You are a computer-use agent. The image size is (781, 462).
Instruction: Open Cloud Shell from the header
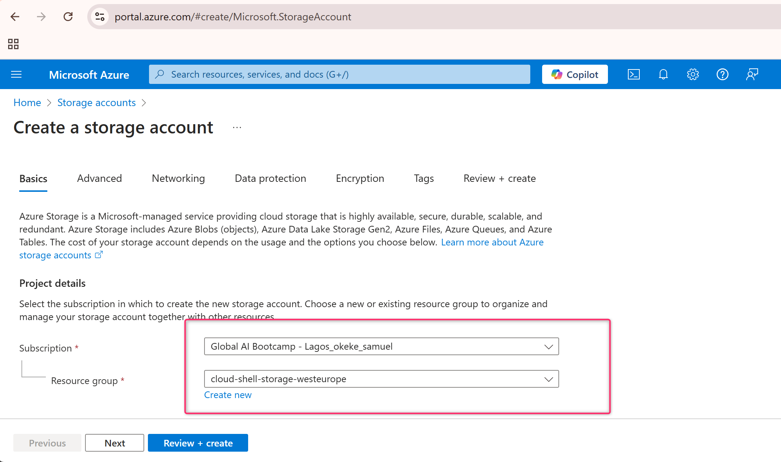click(x=634, y=75)
